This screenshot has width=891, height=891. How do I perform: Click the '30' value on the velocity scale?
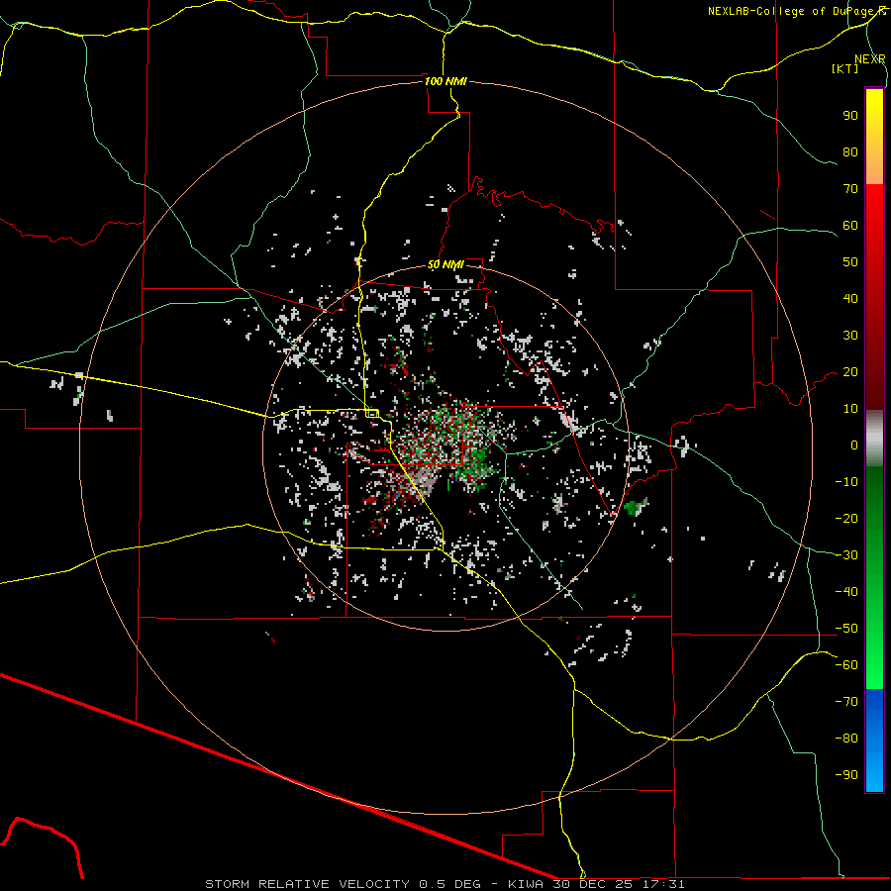(x=850, y=336)
